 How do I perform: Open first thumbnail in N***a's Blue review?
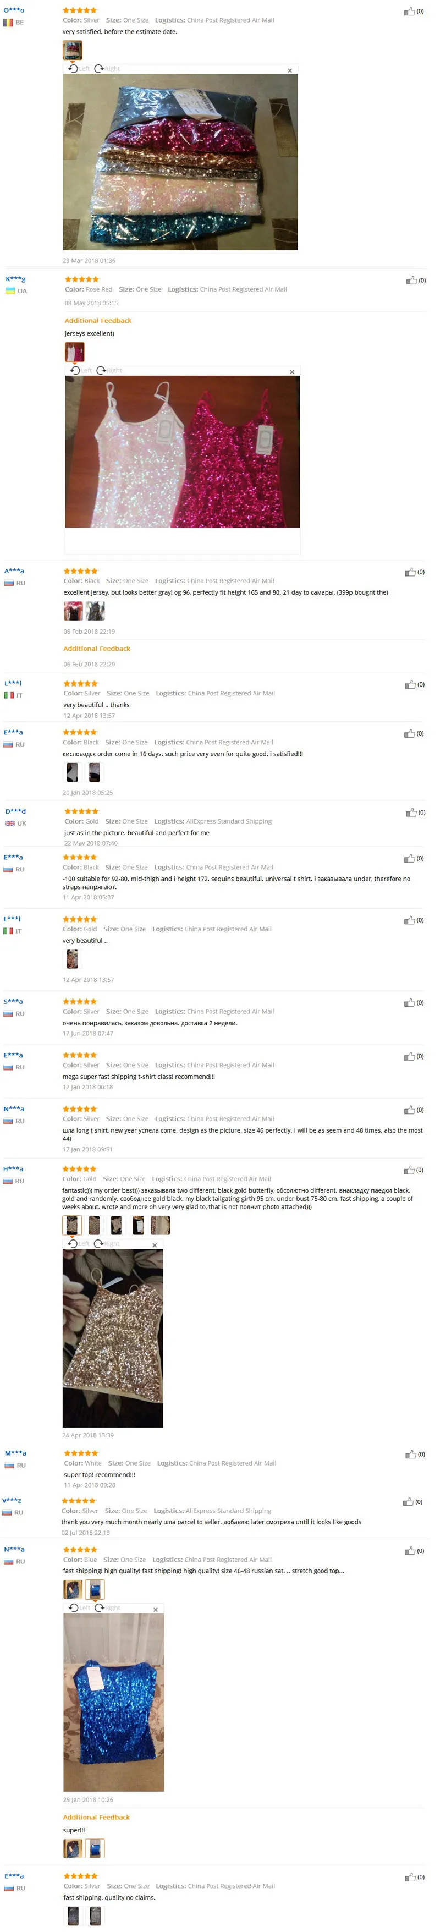click(x=73, y=1589)
